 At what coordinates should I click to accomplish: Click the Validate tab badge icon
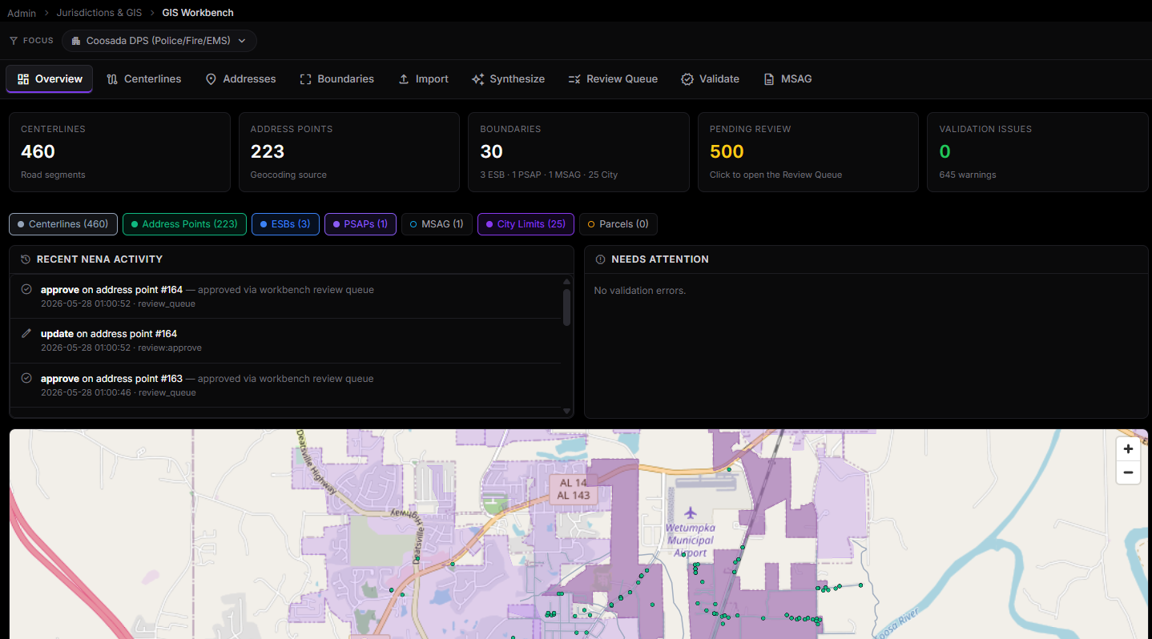(687, 79)
